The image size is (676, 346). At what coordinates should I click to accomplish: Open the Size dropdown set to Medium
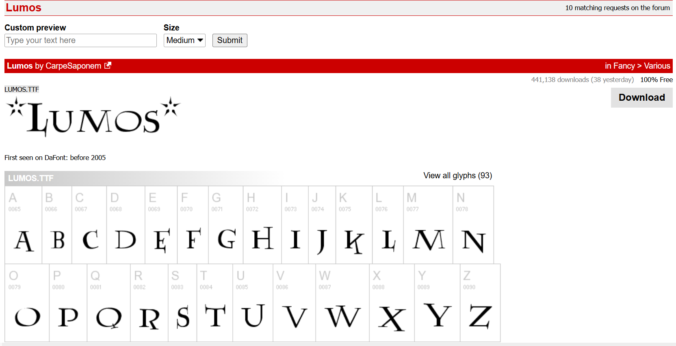coord(184,40)
